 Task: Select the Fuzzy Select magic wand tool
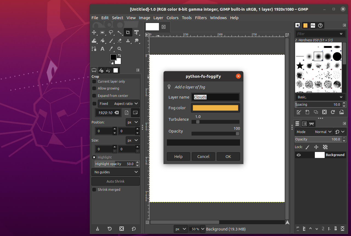pyautogui.click(x=119, y=32)
